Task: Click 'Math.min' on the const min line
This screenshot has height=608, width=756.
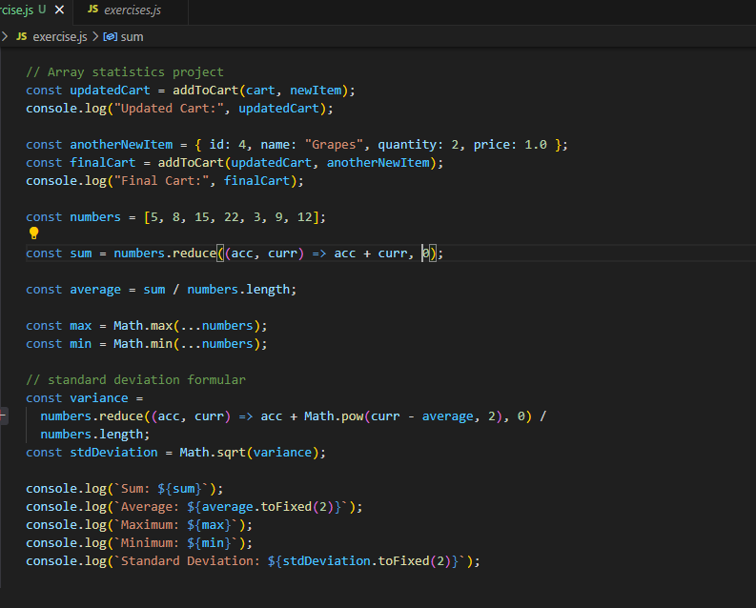Action: (143, 343)
